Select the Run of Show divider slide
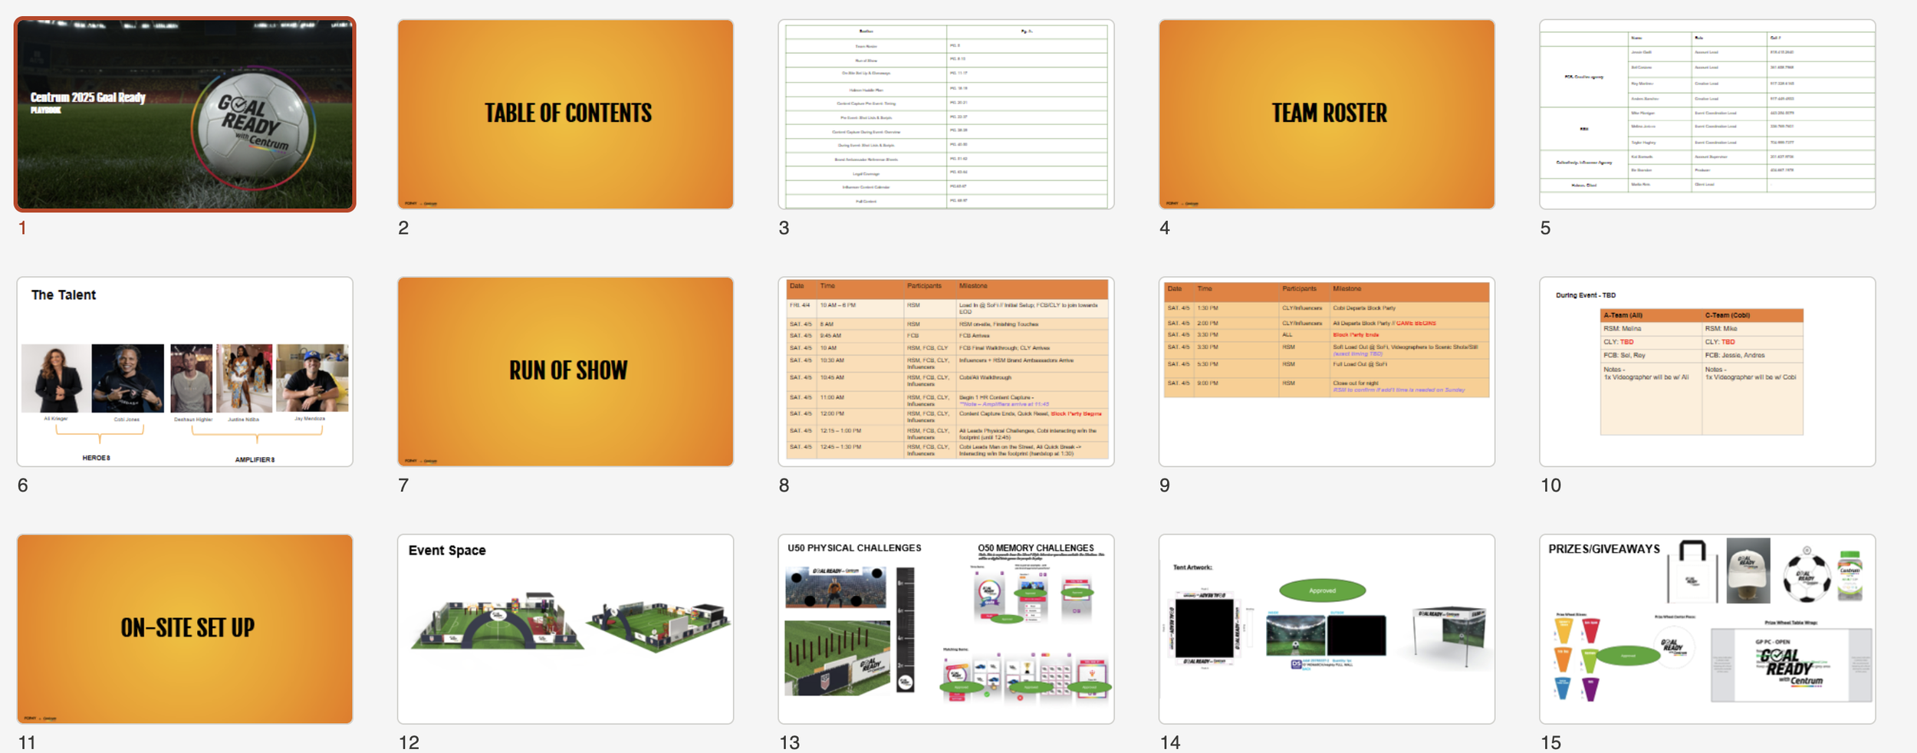Viewport: 1917px width, 753px height. tap(565, 372)
